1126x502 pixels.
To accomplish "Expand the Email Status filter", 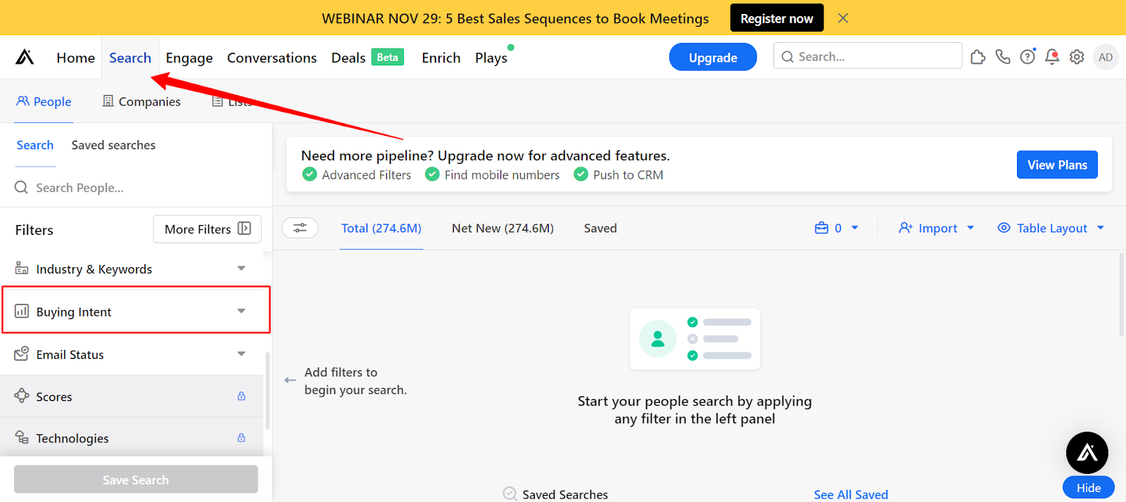I will point(132,354).
